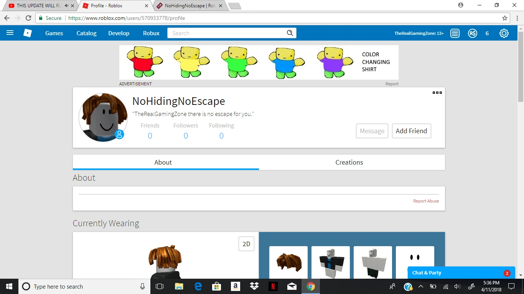Image resolution: width=524 pixels, height=294 pixels.
Task: Open the Chrome user profile icon
Action: 461,5
